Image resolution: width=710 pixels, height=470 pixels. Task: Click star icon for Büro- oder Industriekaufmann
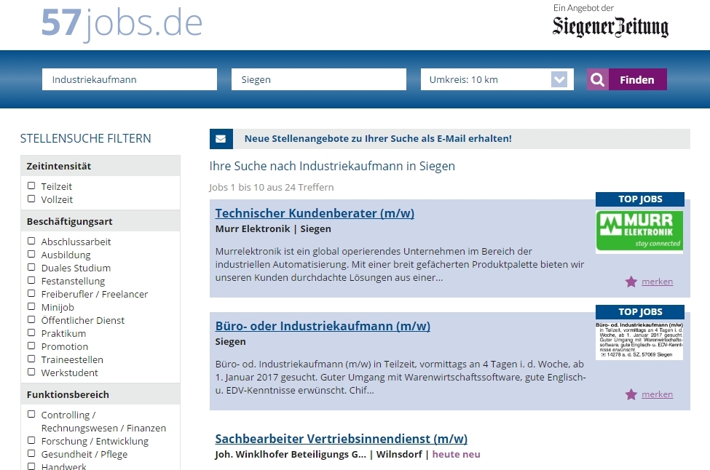[x=631, y=394]
